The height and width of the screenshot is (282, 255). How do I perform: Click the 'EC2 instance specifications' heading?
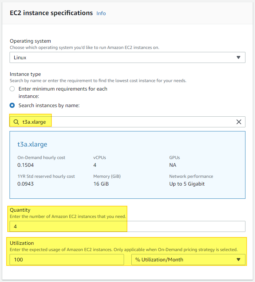[x=51, y=13]
